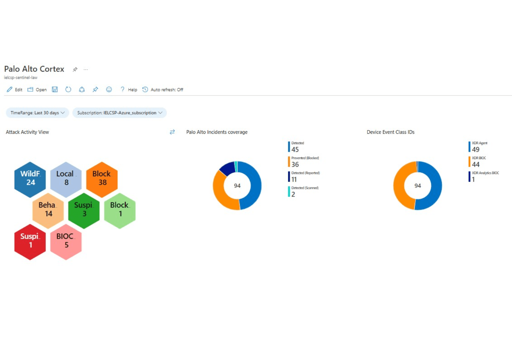Viewport: 512px width, 342px height.
Task: Click the Device Event Class IDs heading
Action: pos(391,132)
